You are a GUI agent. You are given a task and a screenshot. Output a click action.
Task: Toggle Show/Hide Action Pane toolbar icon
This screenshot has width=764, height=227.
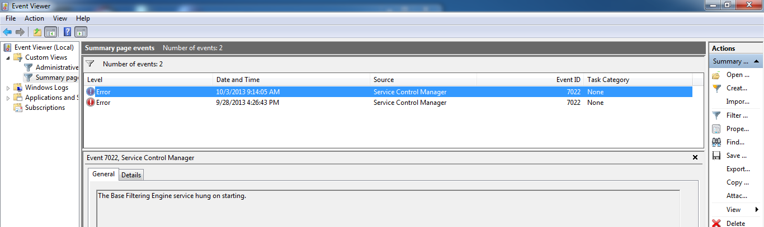pyautogui.click(x=81, y=32)
